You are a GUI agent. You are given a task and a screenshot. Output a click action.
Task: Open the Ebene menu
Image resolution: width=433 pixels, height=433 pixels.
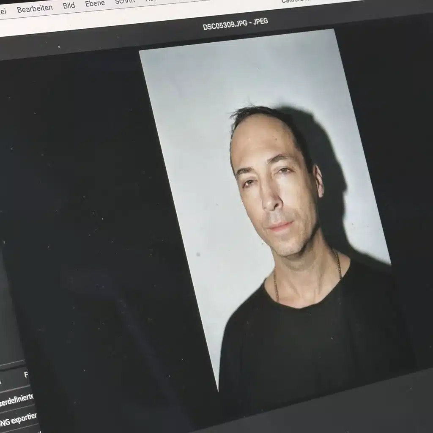point(94,5)
